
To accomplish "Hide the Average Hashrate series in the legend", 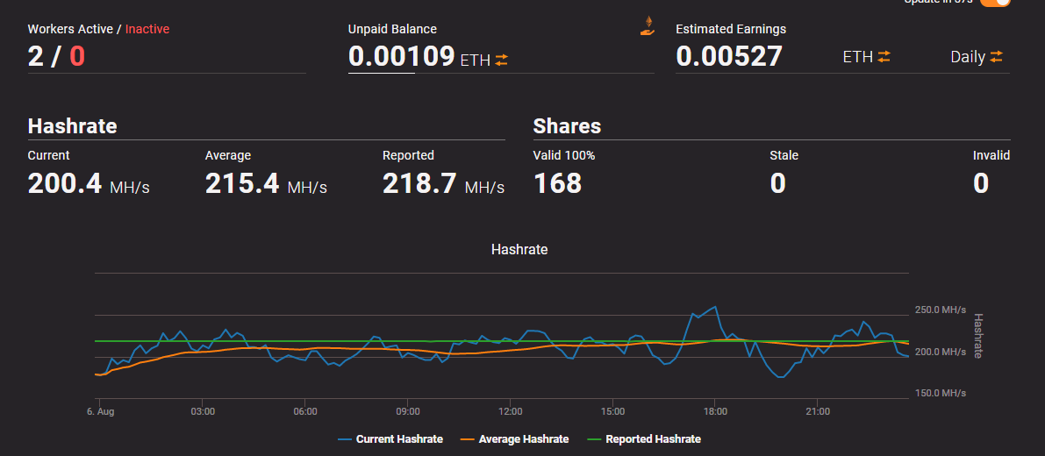I will [514, 439].
